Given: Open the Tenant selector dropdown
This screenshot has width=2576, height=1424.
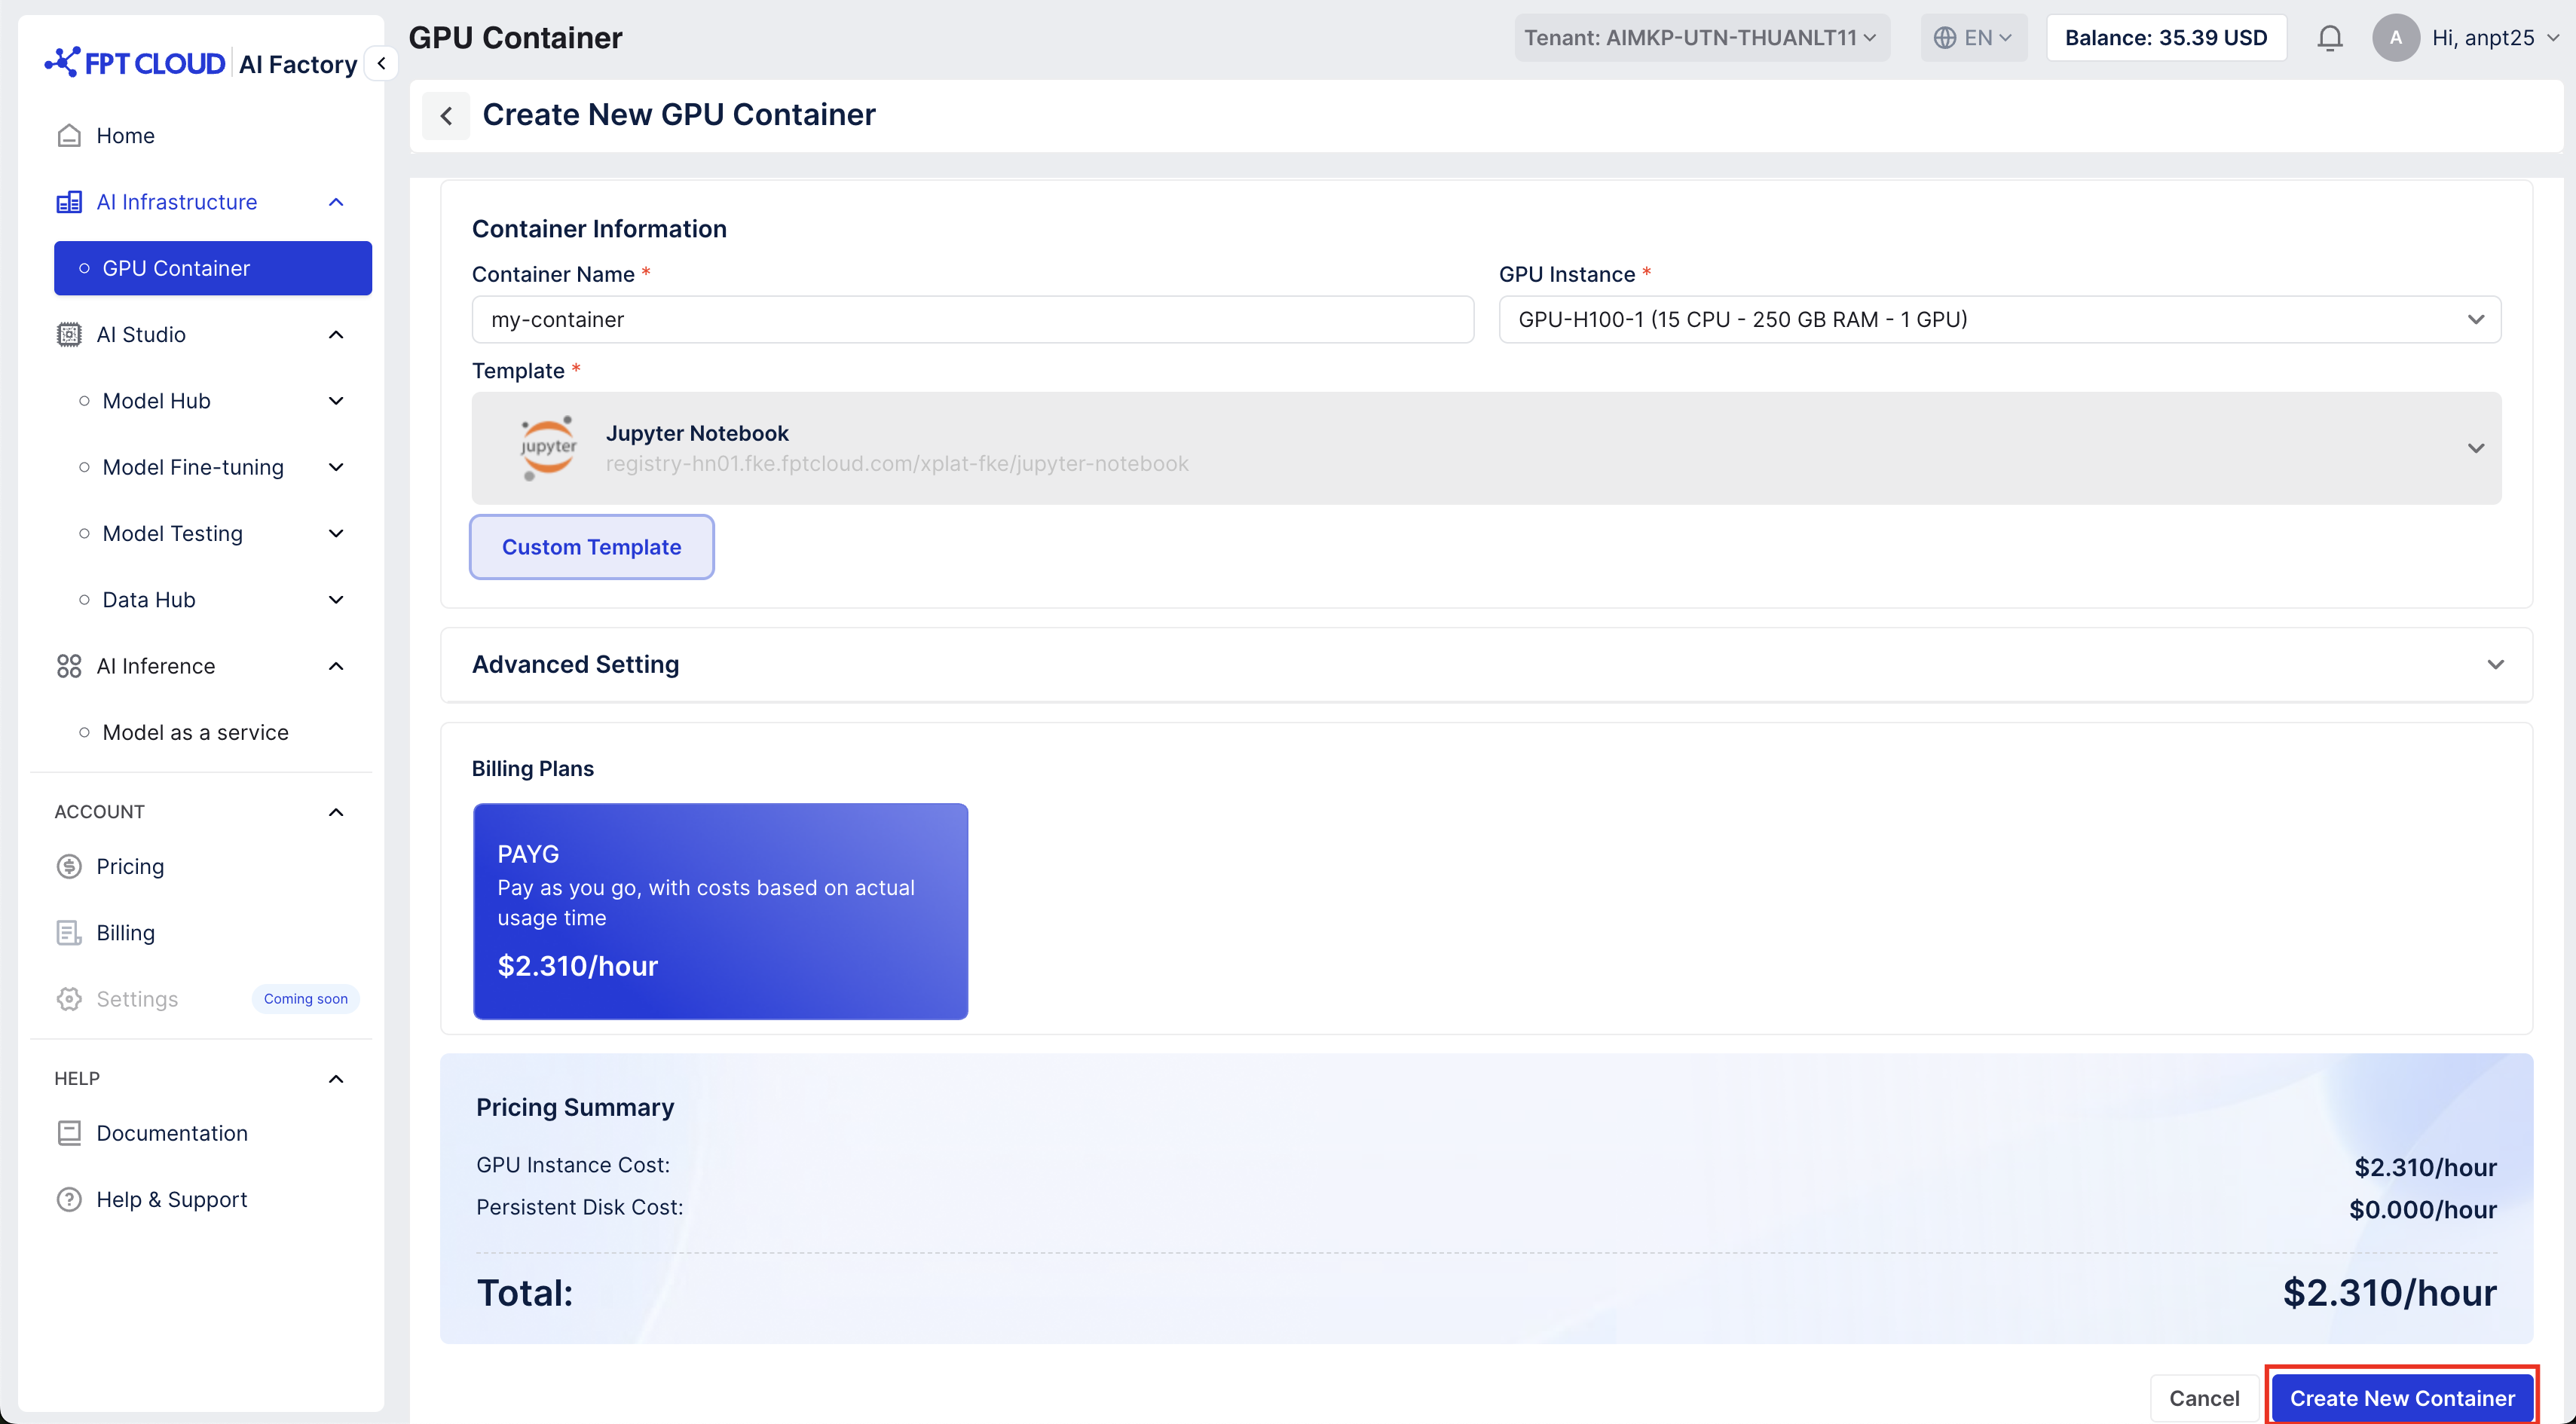Looking at the screenshot, I should pyautogui.click(x=1702, y=38).
